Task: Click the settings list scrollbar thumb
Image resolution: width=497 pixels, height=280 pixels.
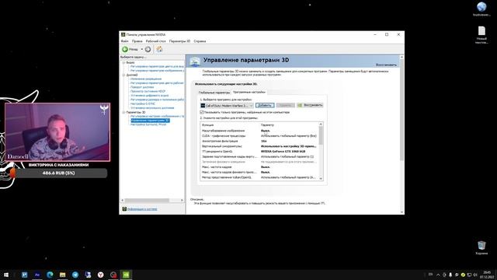Action: coord(321,135)
